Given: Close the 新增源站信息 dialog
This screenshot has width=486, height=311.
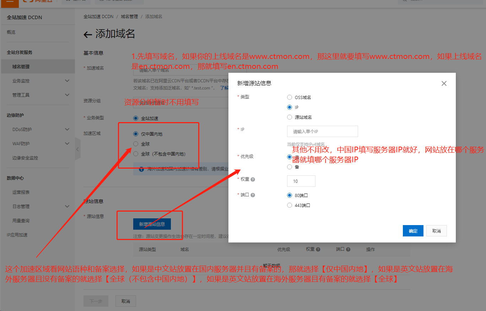Looking at the screenshot, I should [444, 83].
